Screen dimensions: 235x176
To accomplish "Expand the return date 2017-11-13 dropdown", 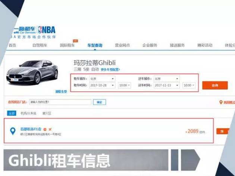I will point(167,85).
